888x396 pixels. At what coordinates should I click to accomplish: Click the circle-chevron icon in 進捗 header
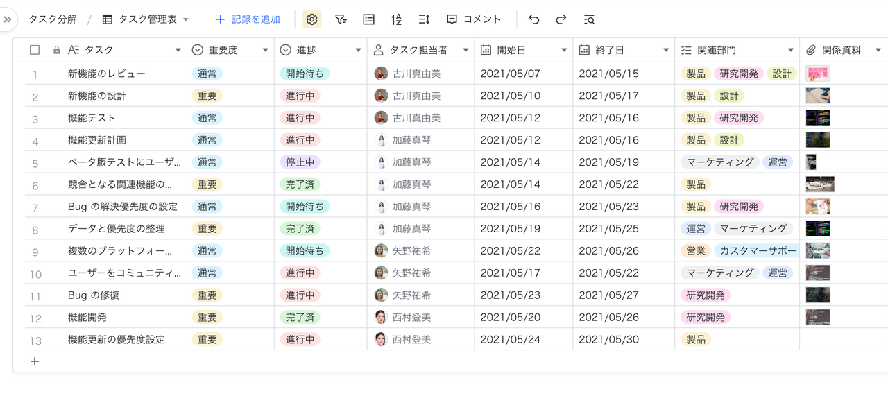click(x=285, y=50)
